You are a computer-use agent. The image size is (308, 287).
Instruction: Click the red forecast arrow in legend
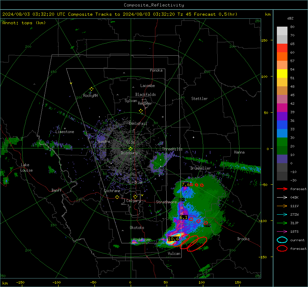(282, 189)
